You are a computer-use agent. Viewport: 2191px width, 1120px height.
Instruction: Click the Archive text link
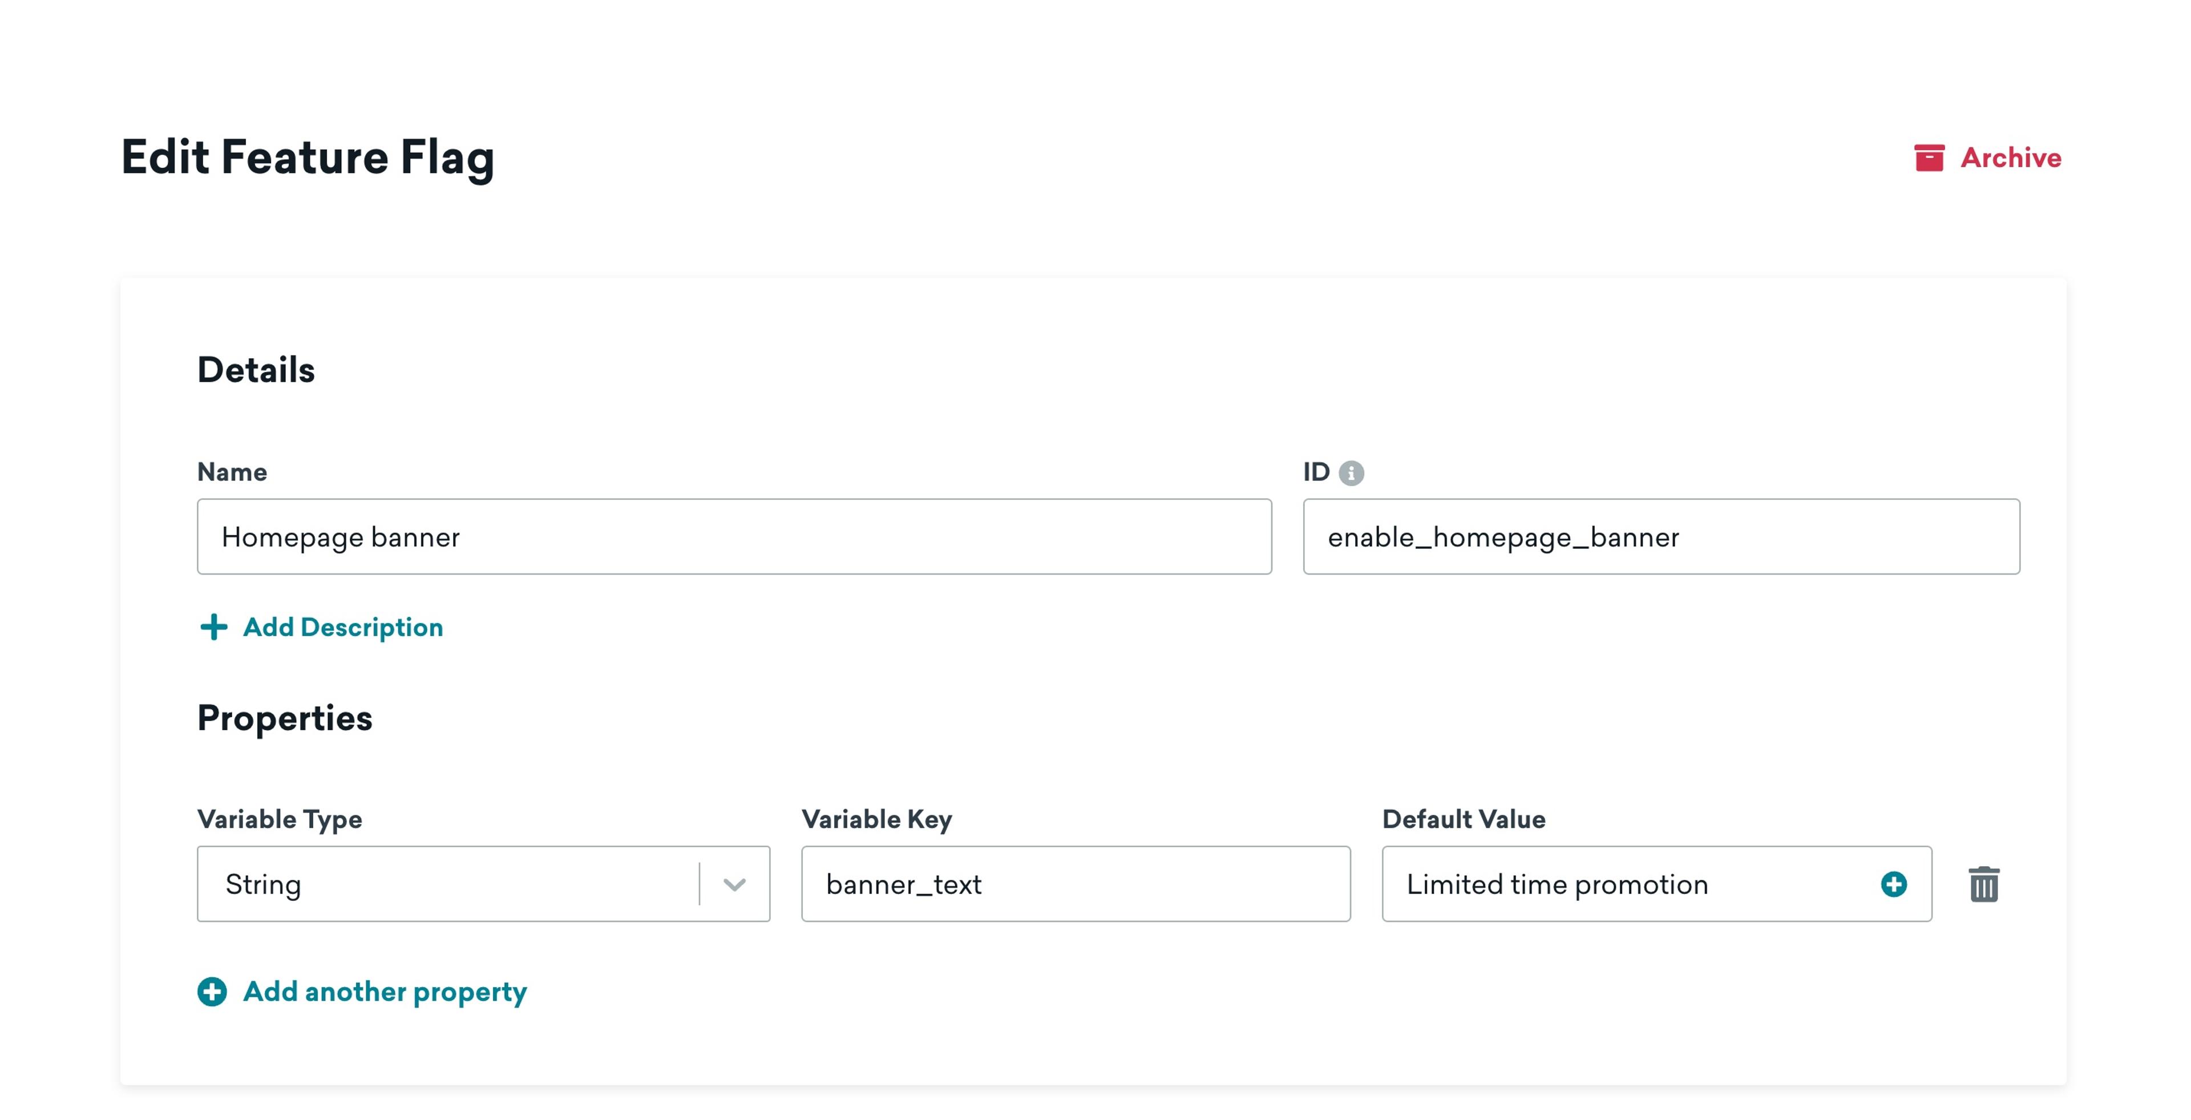(x=2010, y=158)
